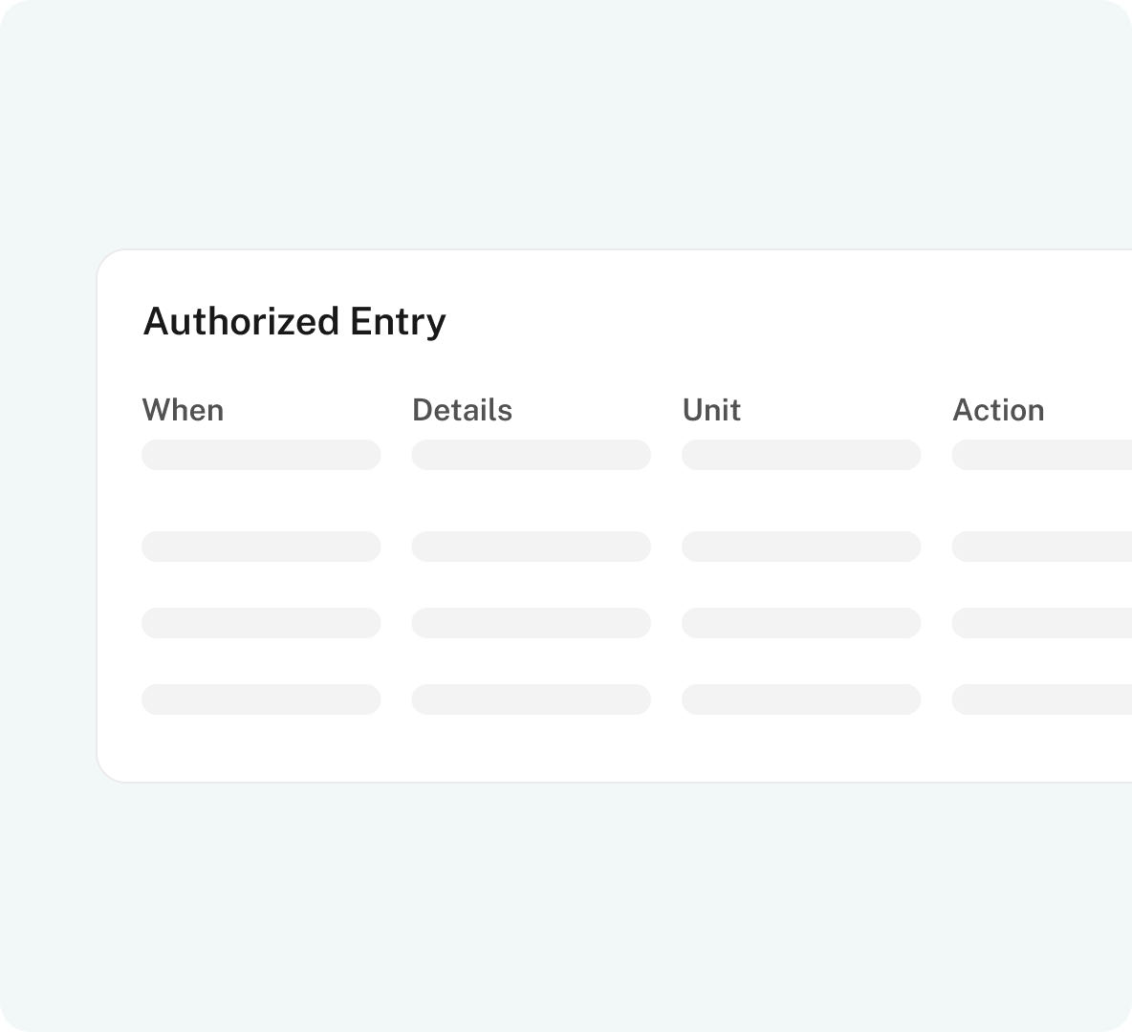
Task: Click the Details column header
Action: pyautogui.click(x=462, y=410)
